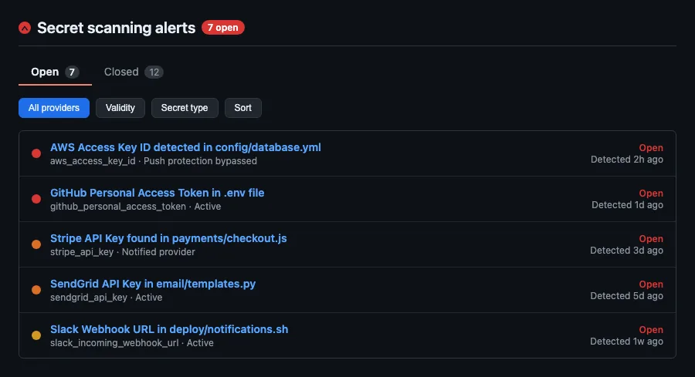Click 'Detected 3d ago' timestamp

pos(627,251)
